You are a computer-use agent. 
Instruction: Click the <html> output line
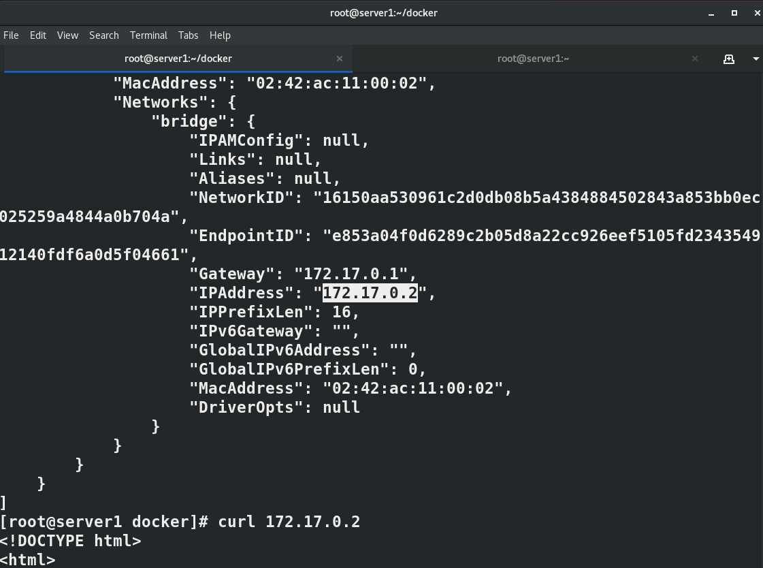coord(28,560)
